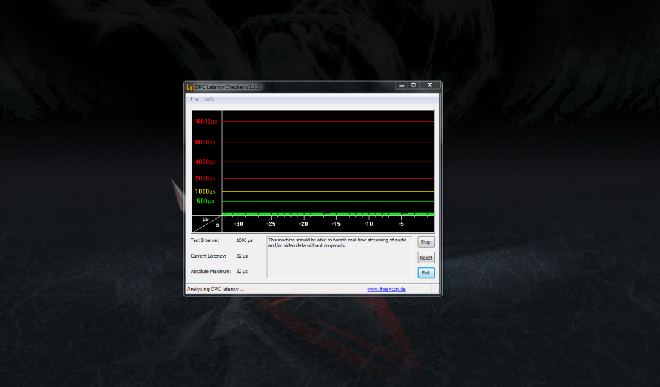Click the yellow 1000µs threshold label

pos(206,191)
